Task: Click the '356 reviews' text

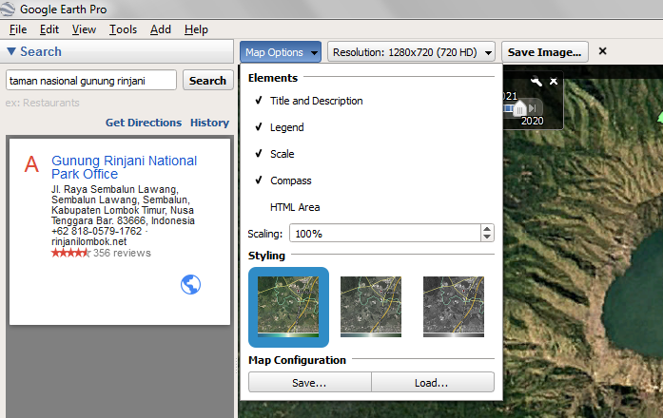Action: coord(122,253)
